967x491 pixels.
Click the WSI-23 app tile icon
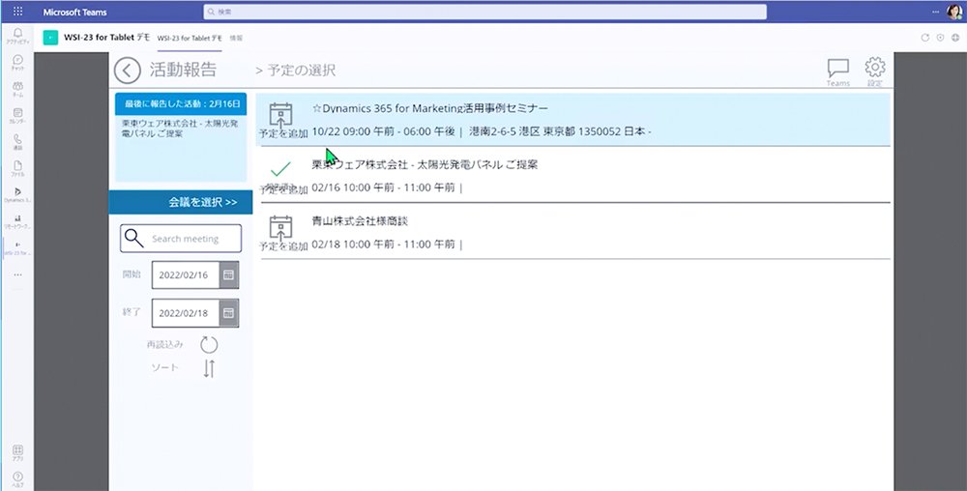[50, 38]
